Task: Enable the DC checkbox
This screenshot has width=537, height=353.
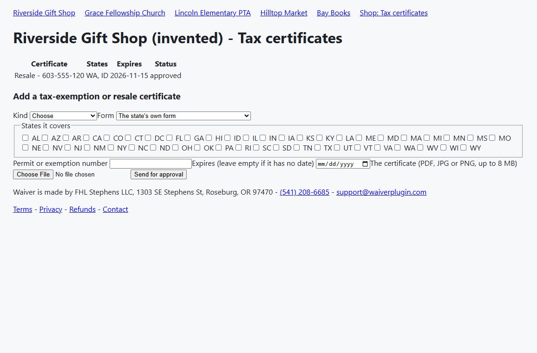Action: coord(148,137)
